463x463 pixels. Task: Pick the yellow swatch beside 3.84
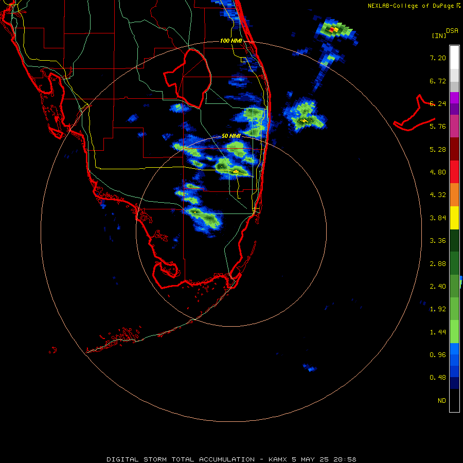454,218
